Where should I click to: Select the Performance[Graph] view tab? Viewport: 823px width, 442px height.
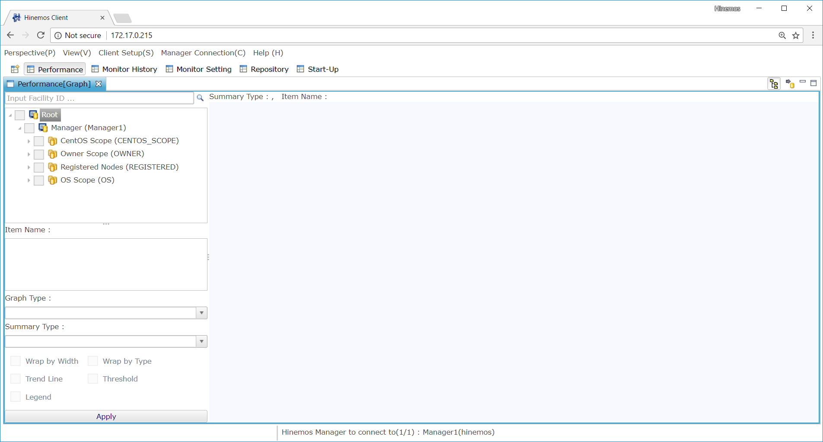click(54, 84)
